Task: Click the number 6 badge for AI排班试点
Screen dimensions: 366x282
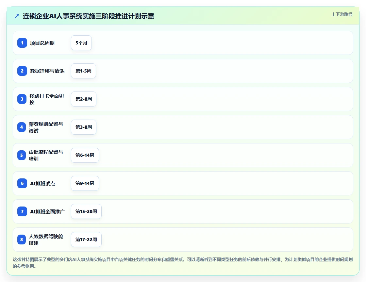Action: point(22,184)
